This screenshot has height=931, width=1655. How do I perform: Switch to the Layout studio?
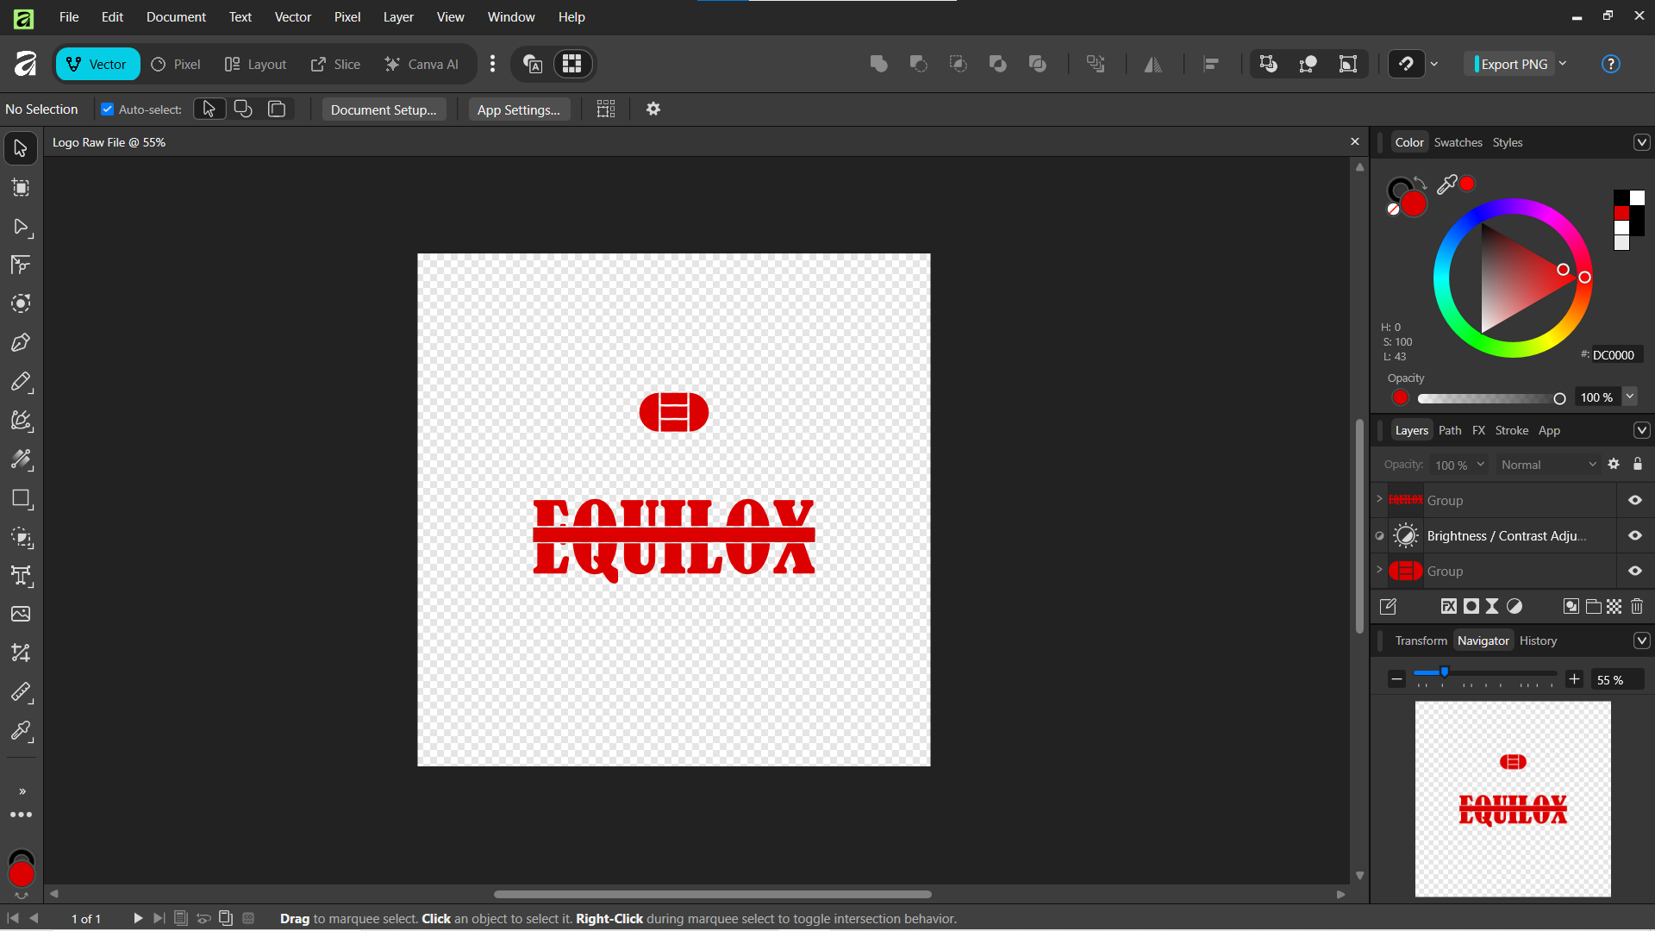coord(255,65)
